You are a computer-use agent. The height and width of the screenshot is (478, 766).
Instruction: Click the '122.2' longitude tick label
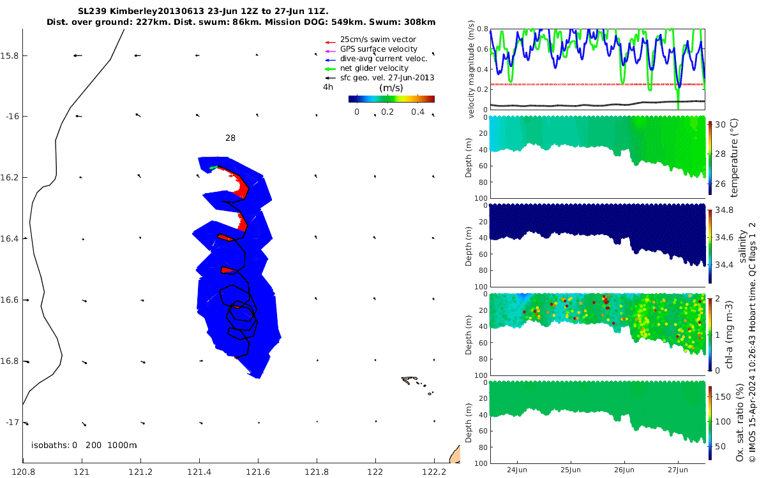point(434,472)
